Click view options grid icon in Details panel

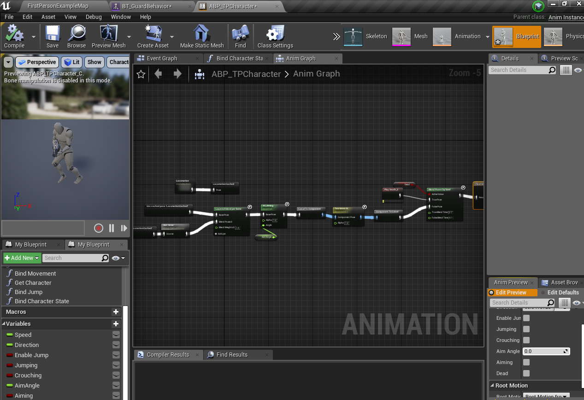[x=566, y=70]
